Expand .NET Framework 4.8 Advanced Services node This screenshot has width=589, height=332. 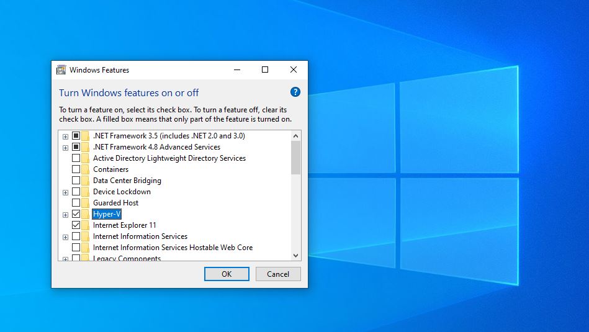65,148
